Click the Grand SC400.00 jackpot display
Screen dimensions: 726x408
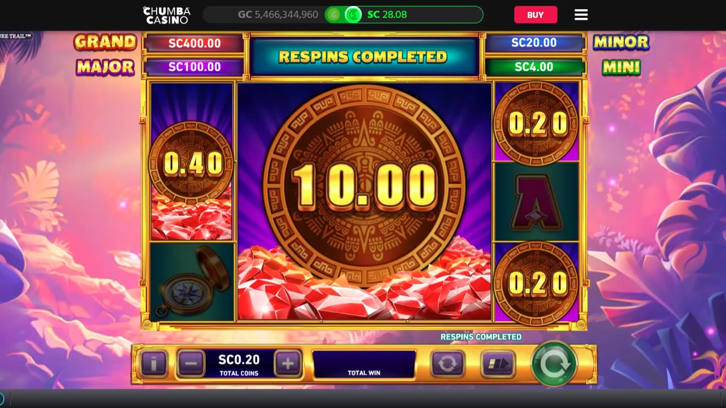195,43
